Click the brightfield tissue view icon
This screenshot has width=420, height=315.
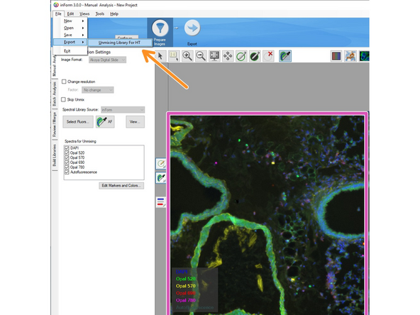350,56
